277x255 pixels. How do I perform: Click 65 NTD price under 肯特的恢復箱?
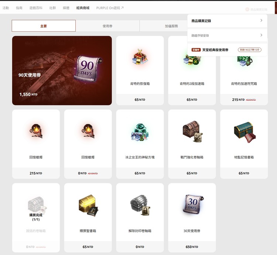[140, 100]
